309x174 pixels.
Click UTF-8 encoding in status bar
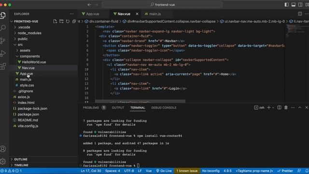[x=129, y=171]
